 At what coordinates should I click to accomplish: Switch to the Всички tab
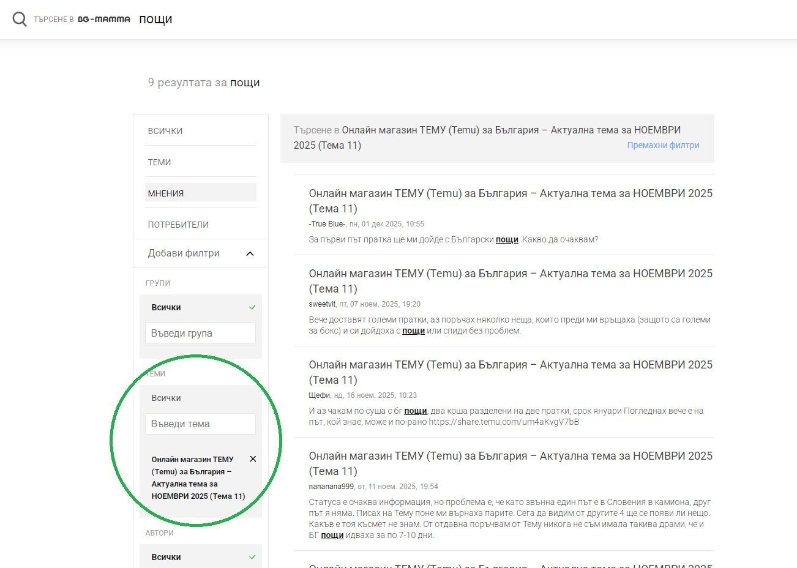(165, 131)
